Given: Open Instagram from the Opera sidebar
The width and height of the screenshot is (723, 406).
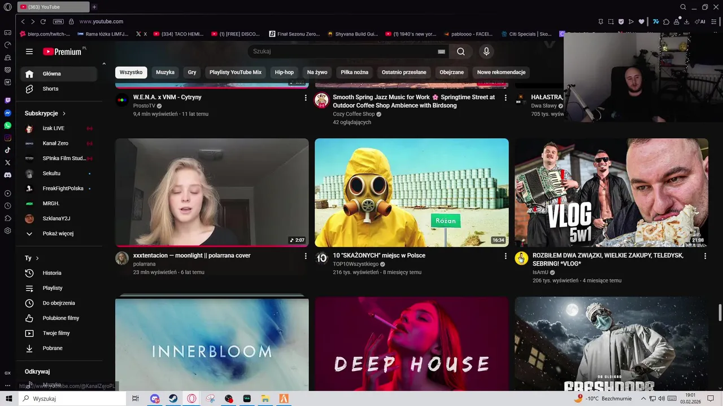Looking at the screenshot, I should click(x=7, y=138).
